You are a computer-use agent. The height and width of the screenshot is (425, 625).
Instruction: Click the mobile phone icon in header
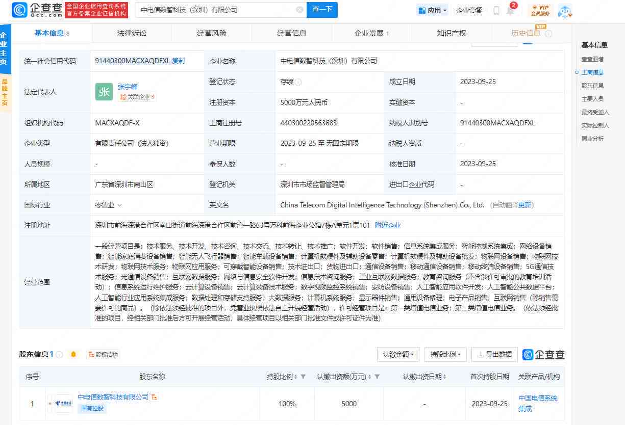tap(496, 11)
